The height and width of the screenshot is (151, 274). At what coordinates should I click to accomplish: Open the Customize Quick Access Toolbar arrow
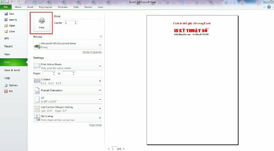pyautogui.click(x=25, y=2)
